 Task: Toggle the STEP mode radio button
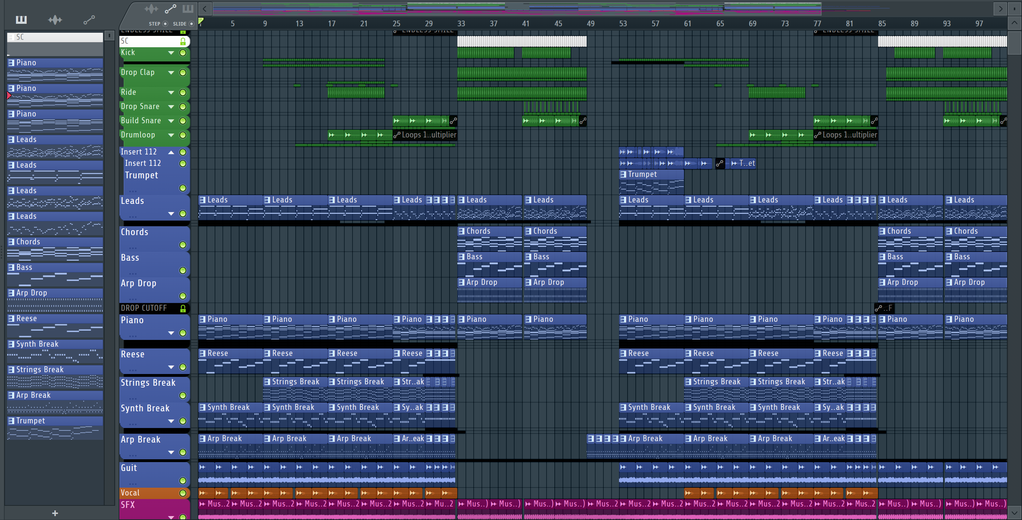coord(166,24)
